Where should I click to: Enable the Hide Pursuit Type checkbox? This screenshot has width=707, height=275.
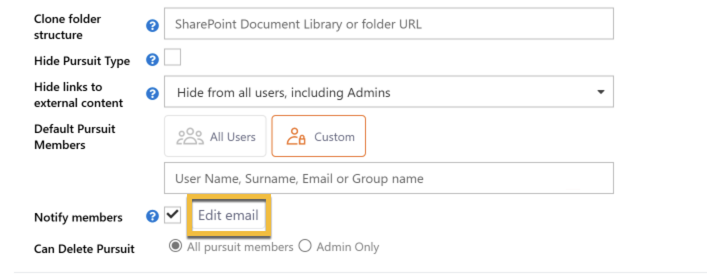(x=173, y=58)
